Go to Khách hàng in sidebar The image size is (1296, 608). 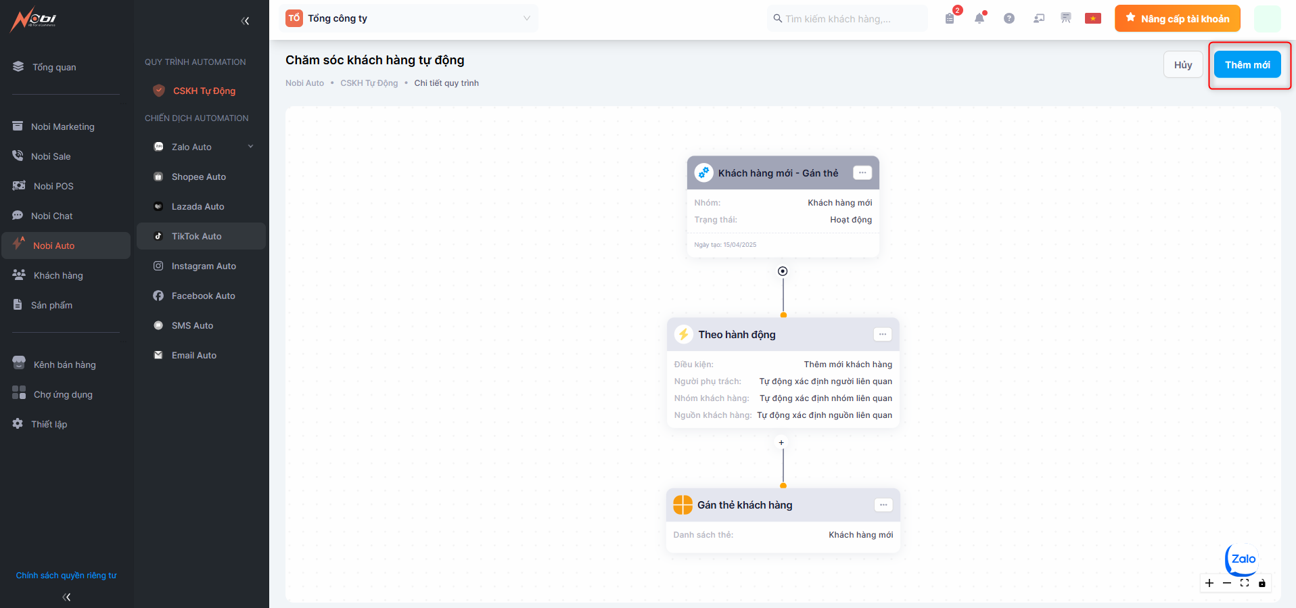[58, 275]
